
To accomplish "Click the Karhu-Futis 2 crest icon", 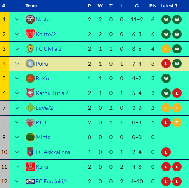I will coord(30,93).
